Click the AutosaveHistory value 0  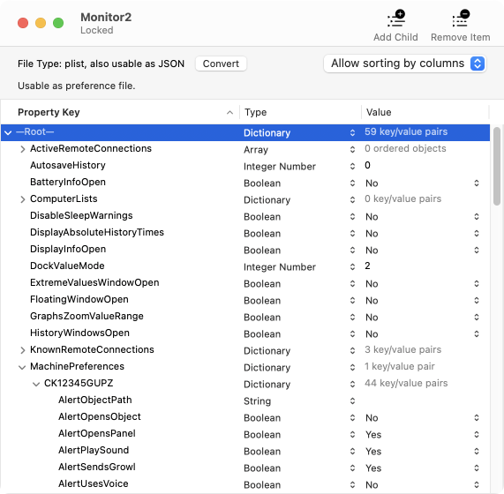click(x=367, y=165)
